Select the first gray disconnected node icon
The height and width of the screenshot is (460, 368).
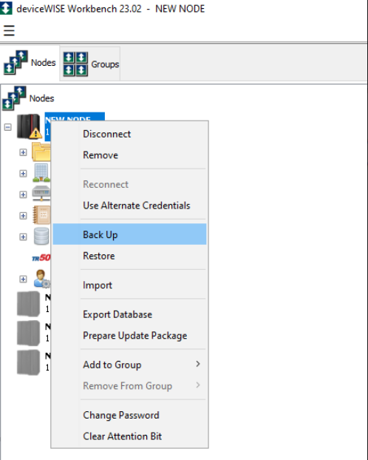28,304
